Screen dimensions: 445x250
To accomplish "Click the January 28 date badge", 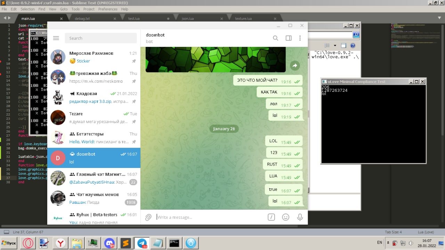I will pyautogui.click(x=224, y=129).
